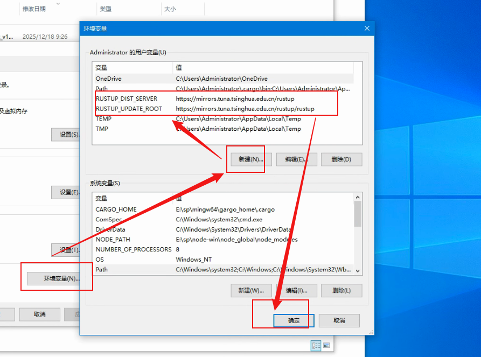Confirm with the 确定 button
The width and height of the screenshot is (481, 357).
[294, 320]
